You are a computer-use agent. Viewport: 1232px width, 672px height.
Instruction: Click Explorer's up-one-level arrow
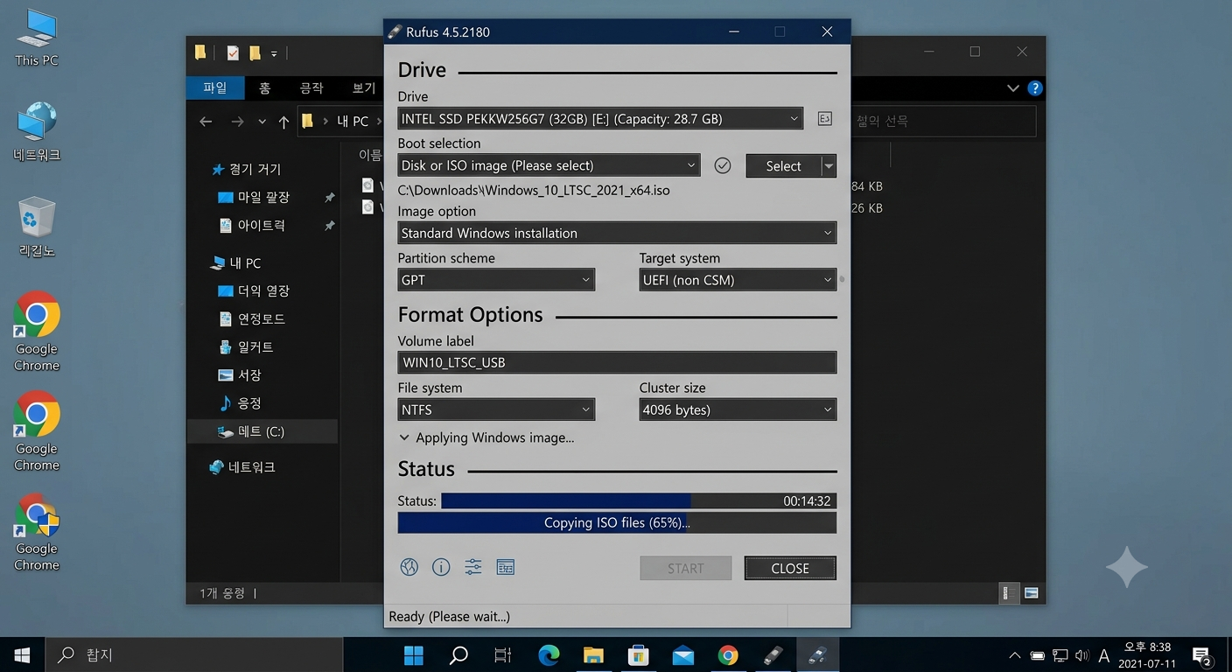click(283, 122)
